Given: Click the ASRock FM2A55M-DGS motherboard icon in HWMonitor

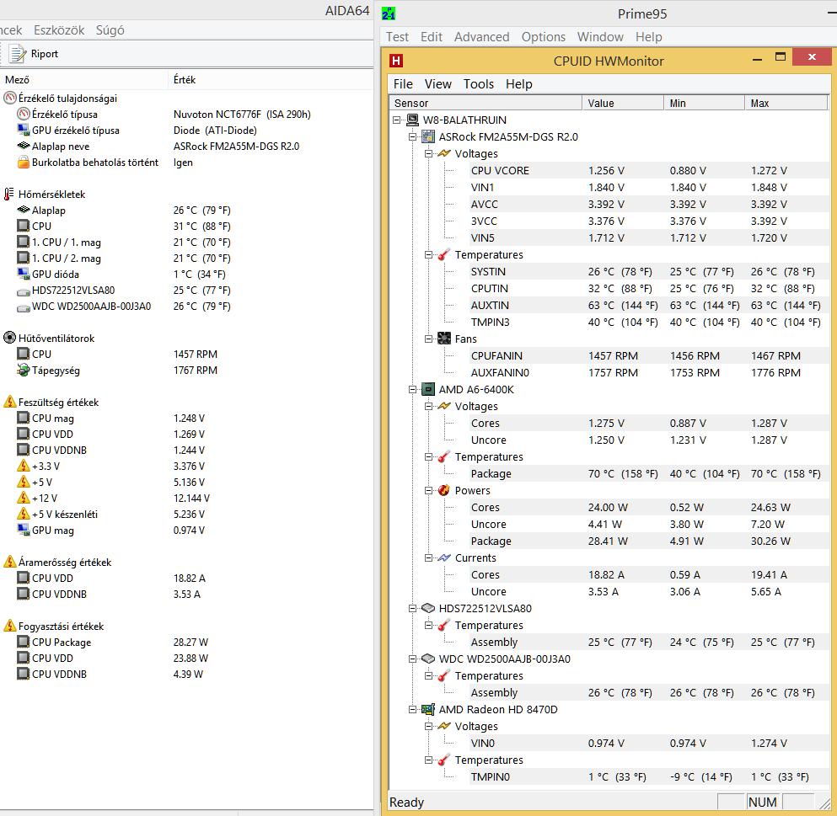Looking at the screenshot, I should point(428,137).
